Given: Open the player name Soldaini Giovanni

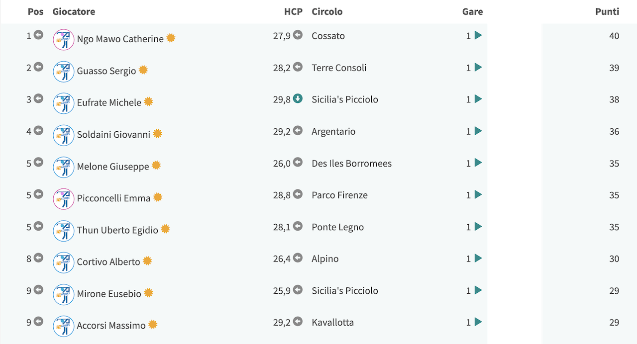Looking at the screenshot, I should click(113, 134).
